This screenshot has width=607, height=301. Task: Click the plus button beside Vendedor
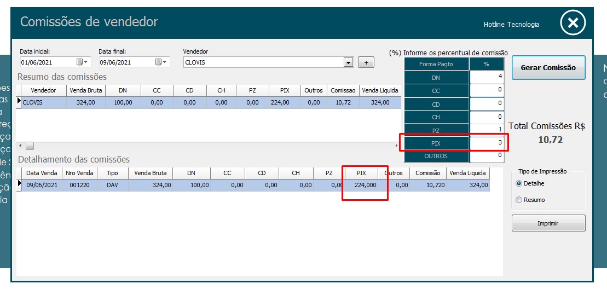[366, 62]
